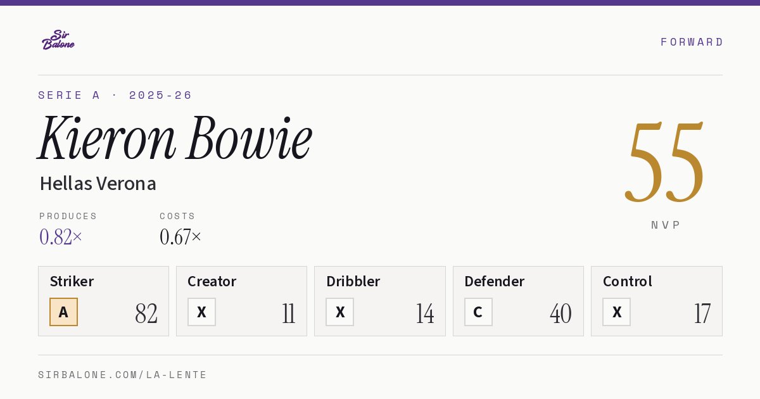The height and width of the screenshot is (399, 760).
Task: Click the X grade badge under Control
Action: 616,312
